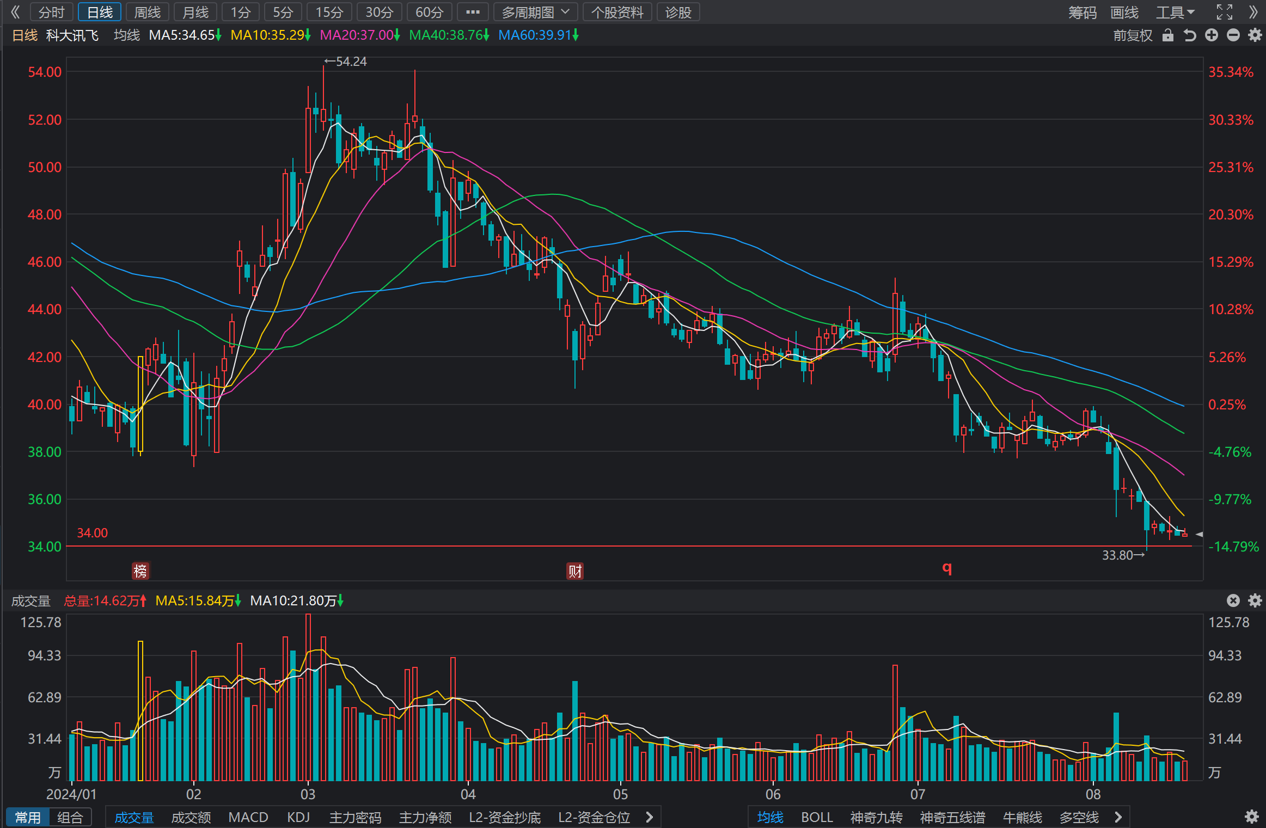Toggle 神奇九转 overlay
Screen dimensions: 1266x828
click(876, 817)
